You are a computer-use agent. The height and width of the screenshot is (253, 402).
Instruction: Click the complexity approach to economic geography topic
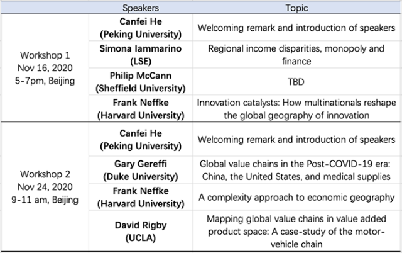pos(295,196)
